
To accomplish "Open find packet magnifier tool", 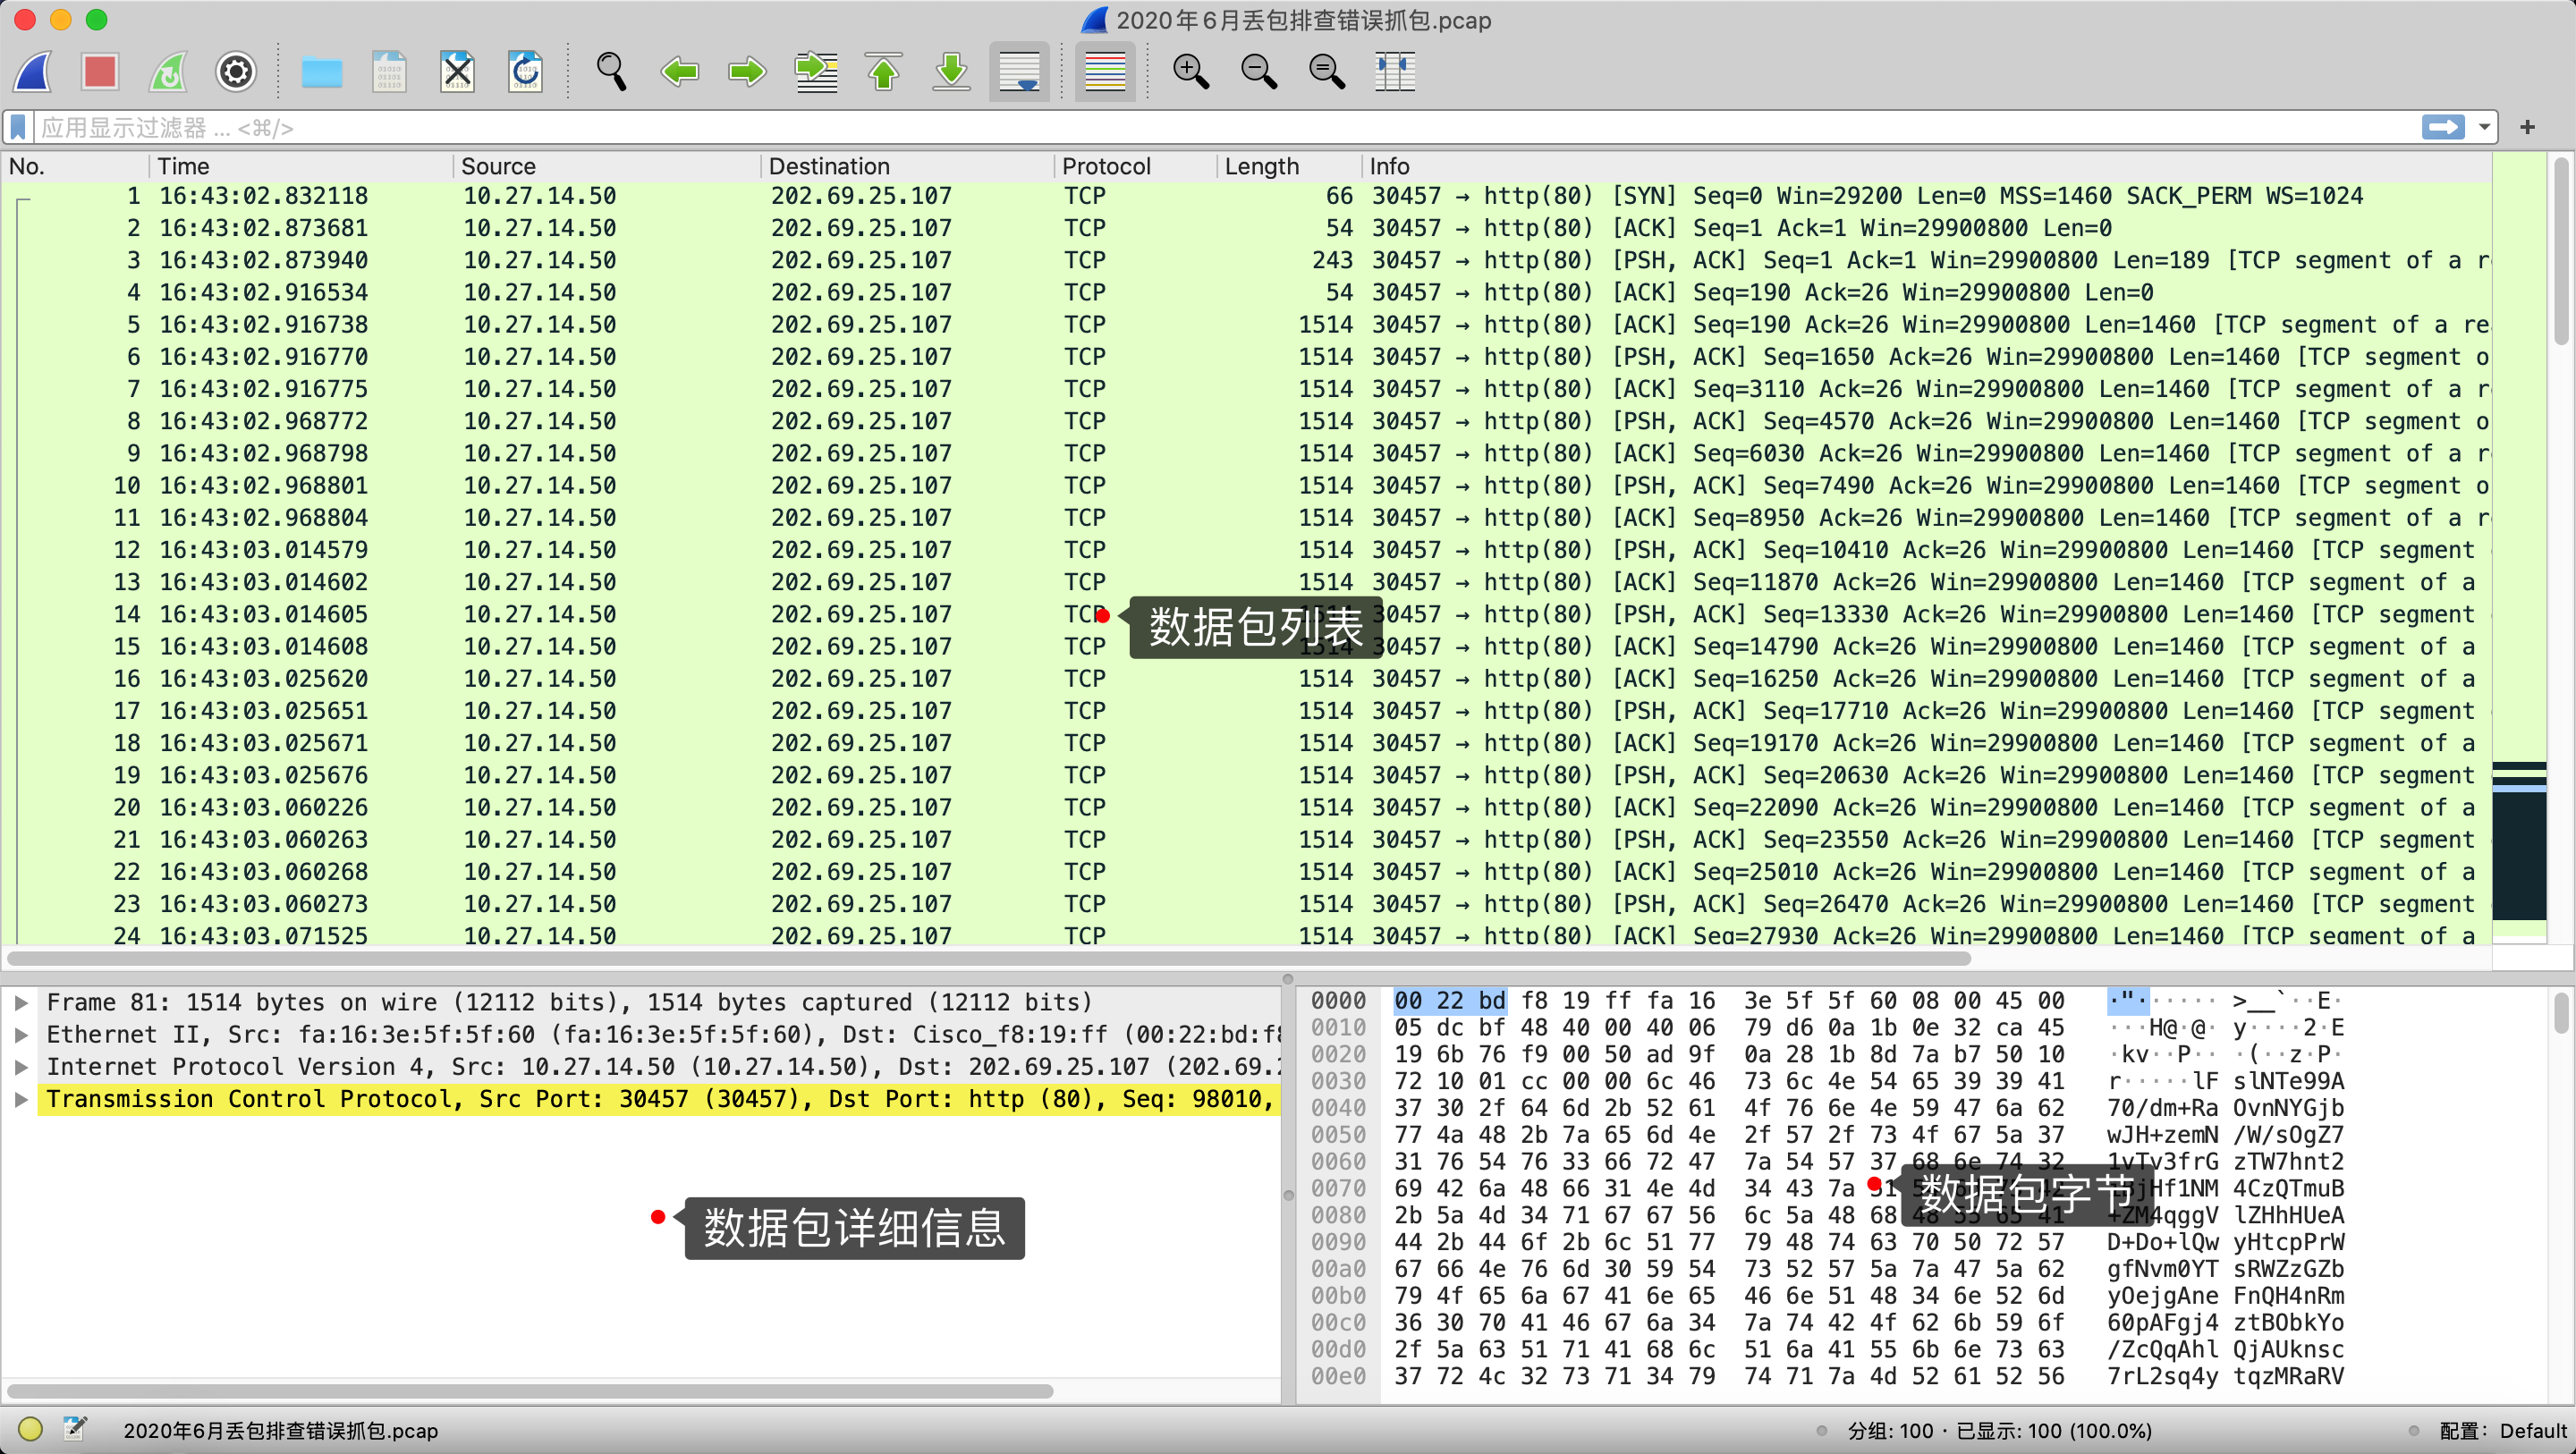I will [x=611, y=72].
